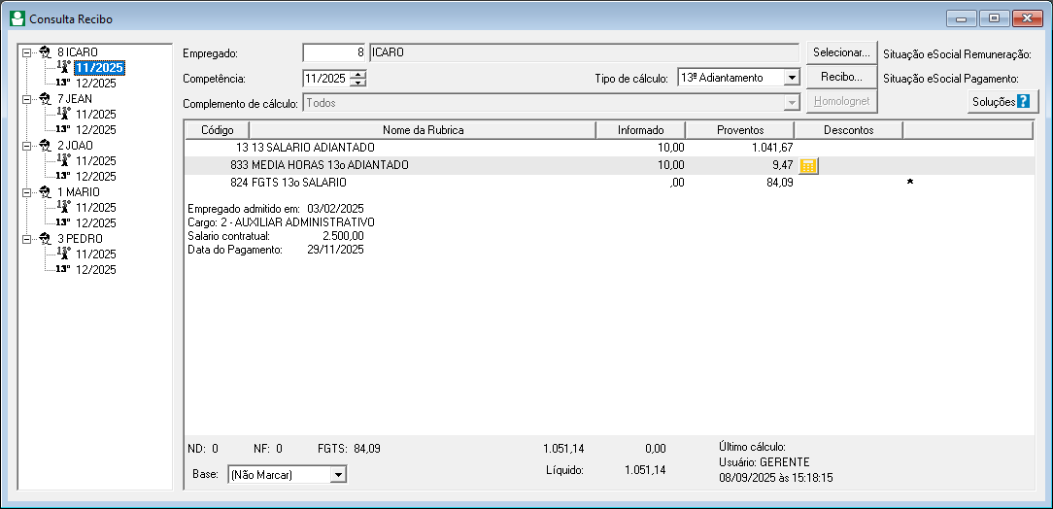Click the Proventos column header
Viewport: 1053px width, 509px height.
(740, 130)
